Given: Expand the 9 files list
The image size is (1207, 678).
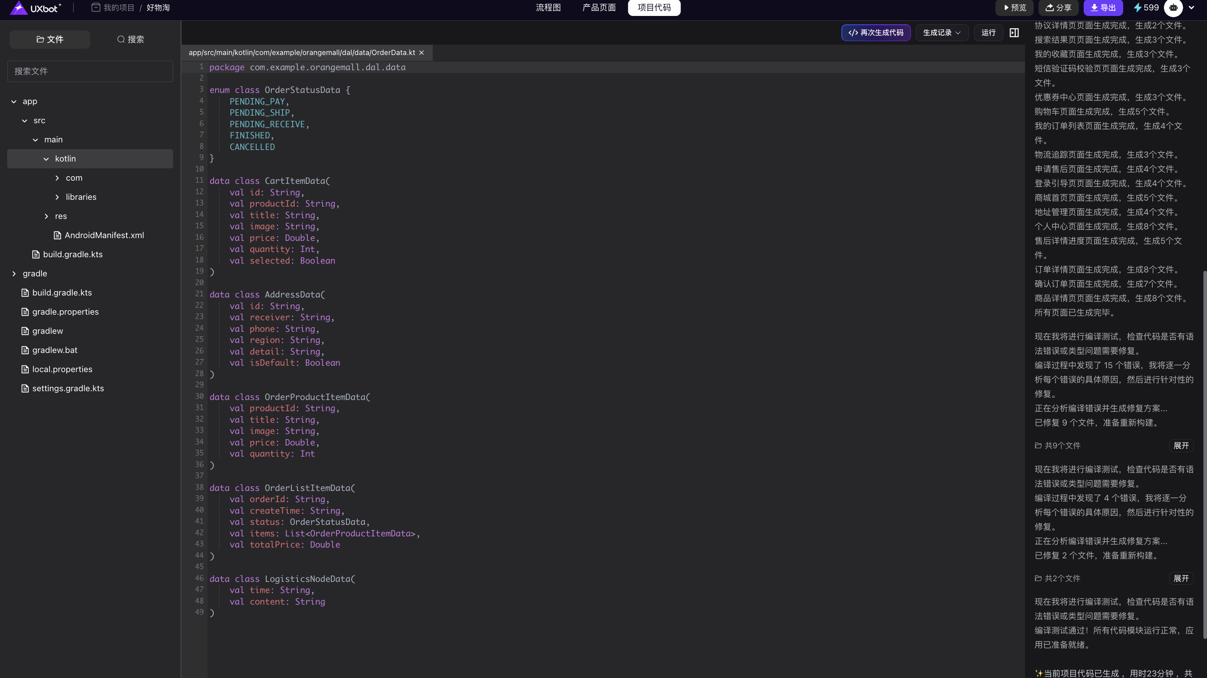Looking at the screenshot, I should click(1180, 445).
